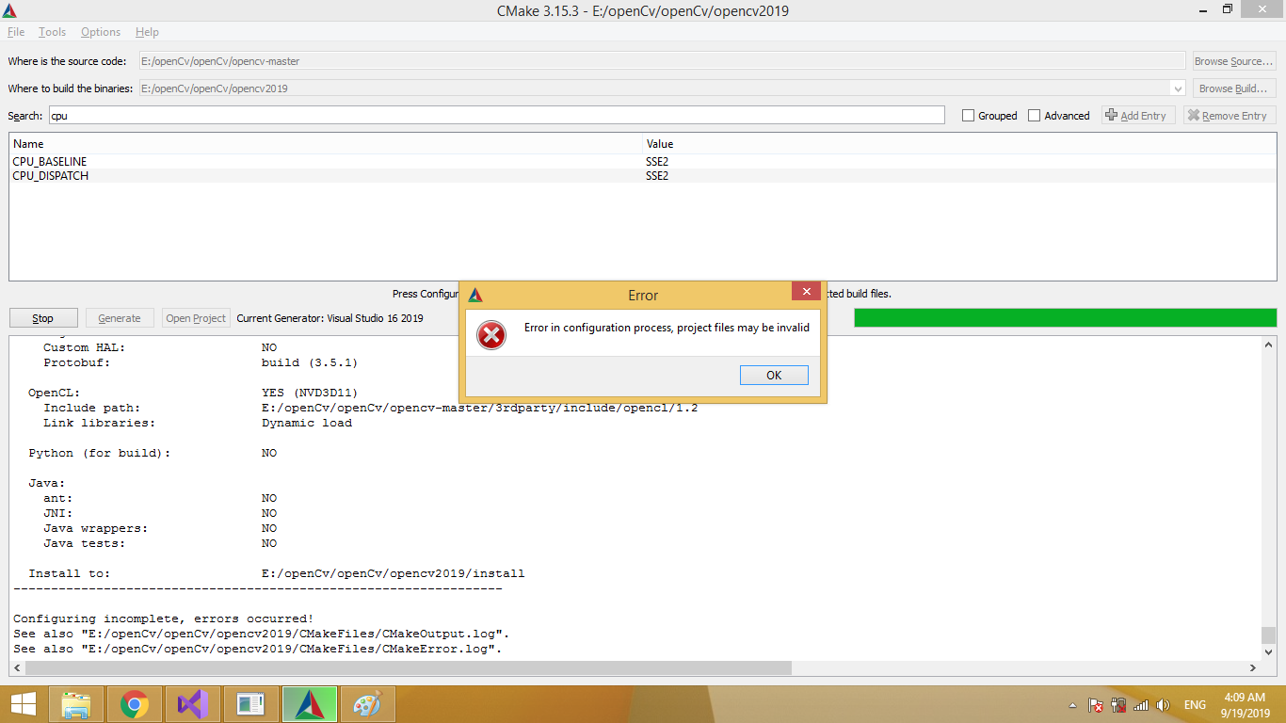Click Browse Build button

[x=1234, y=88]
